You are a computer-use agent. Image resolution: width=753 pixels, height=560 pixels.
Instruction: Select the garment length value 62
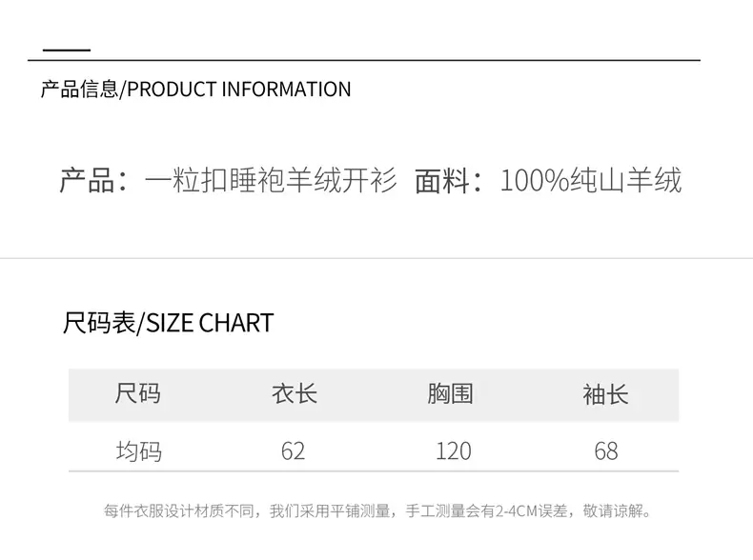click(293, 451)
